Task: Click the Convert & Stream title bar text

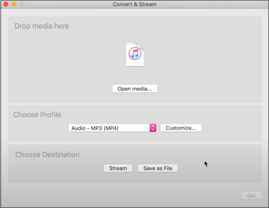Action: click(134, 4)
